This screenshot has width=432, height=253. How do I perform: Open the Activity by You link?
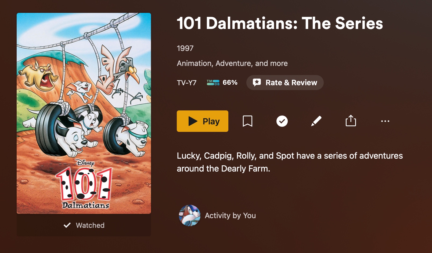230,215
